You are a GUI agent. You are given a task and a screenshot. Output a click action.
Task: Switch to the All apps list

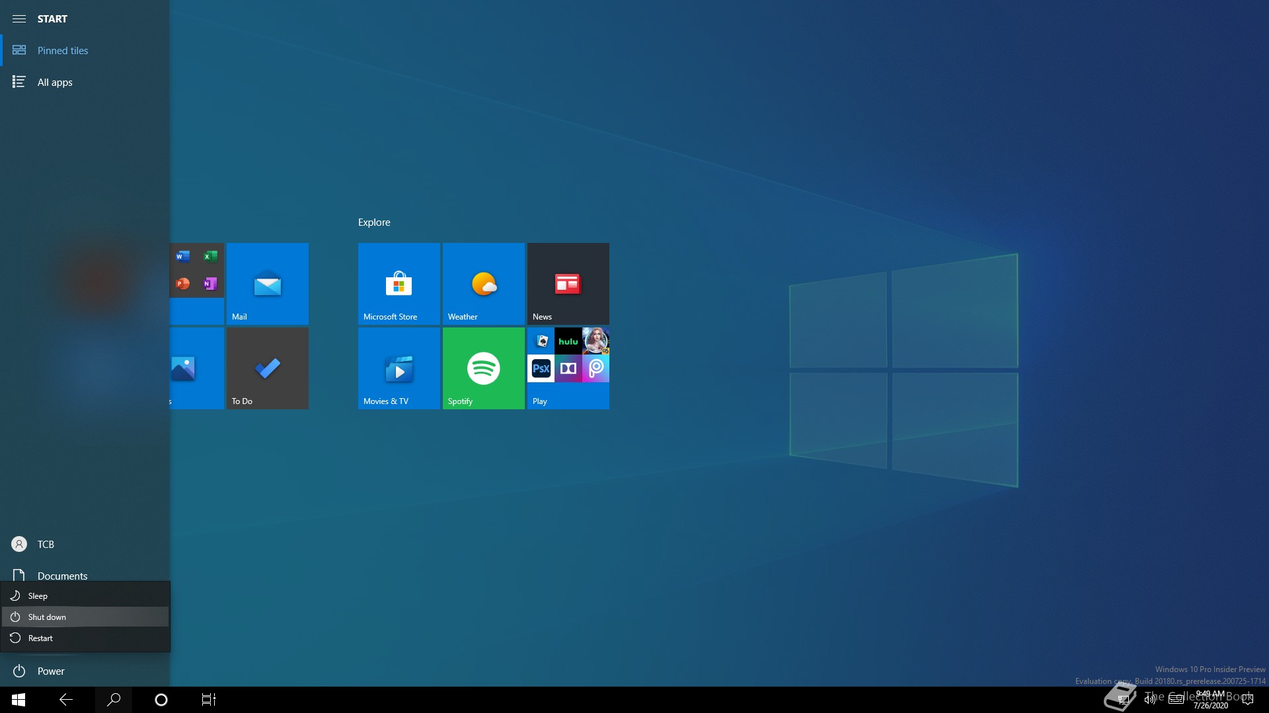coord(85,82)
